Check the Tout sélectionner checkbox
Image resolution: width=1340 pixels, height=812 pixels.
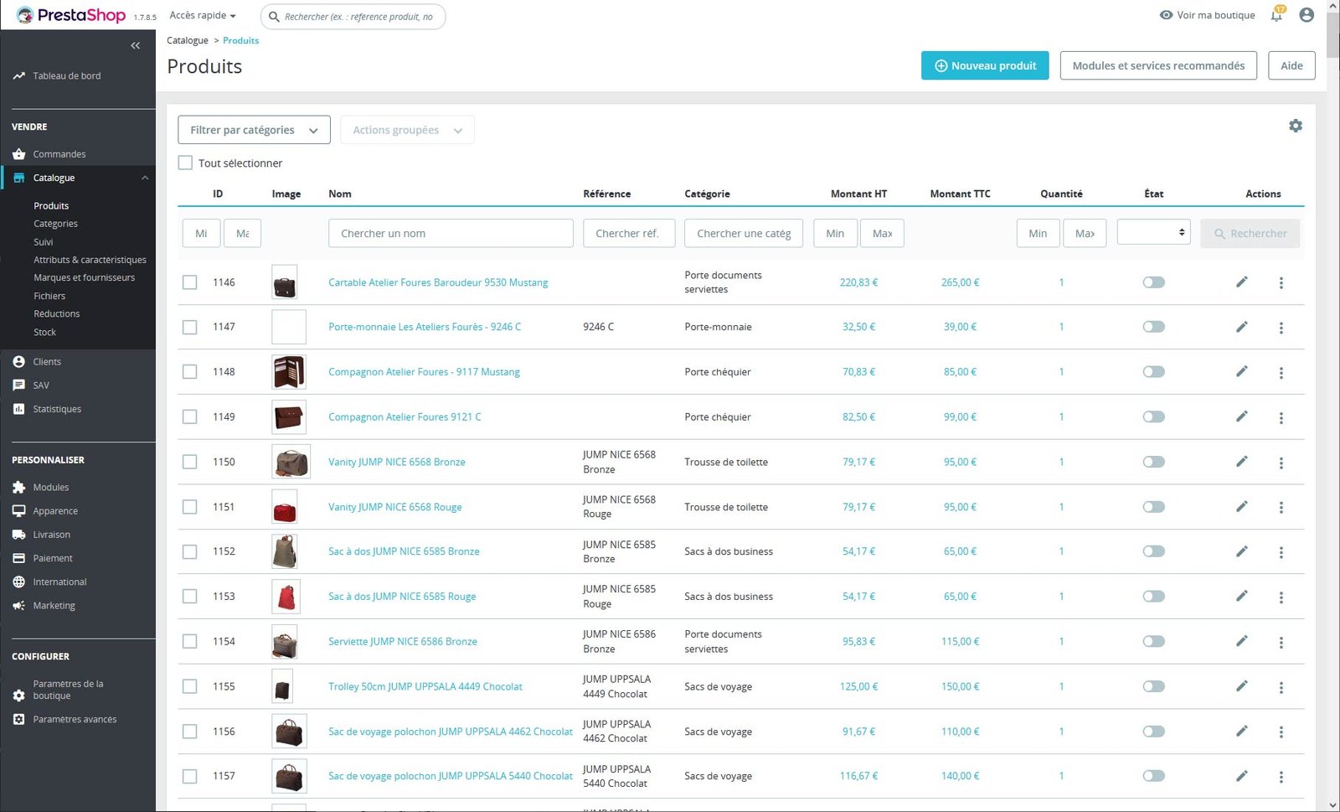[x=186, y=163]
